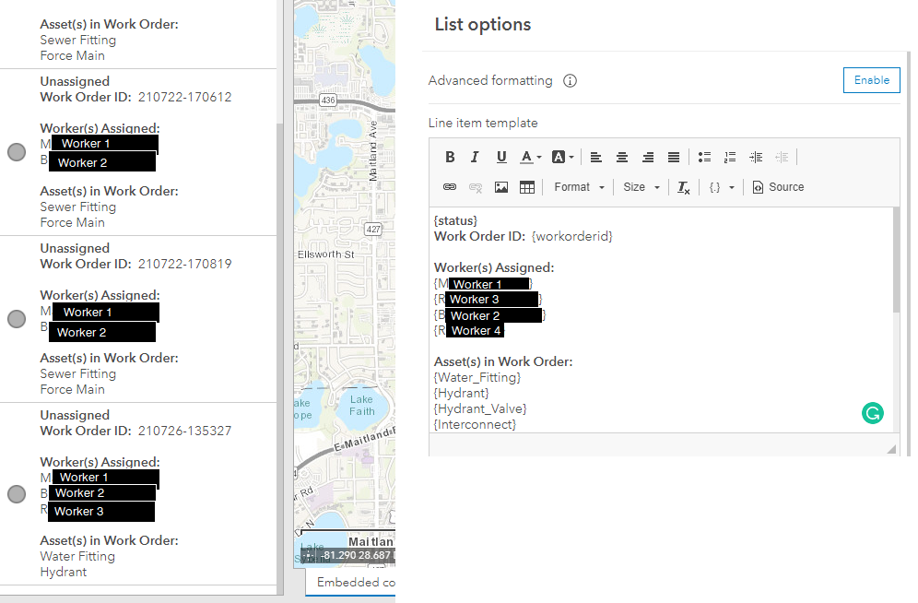Align text left

[596, 157]
